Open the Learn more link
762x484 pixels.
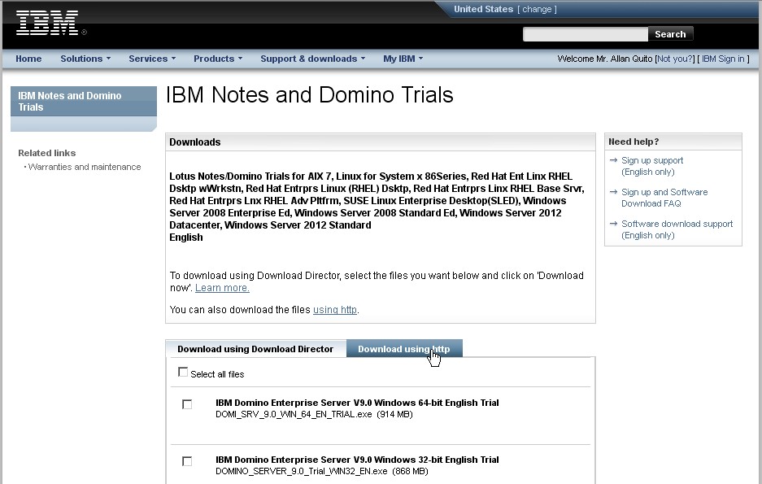[221, 286]
